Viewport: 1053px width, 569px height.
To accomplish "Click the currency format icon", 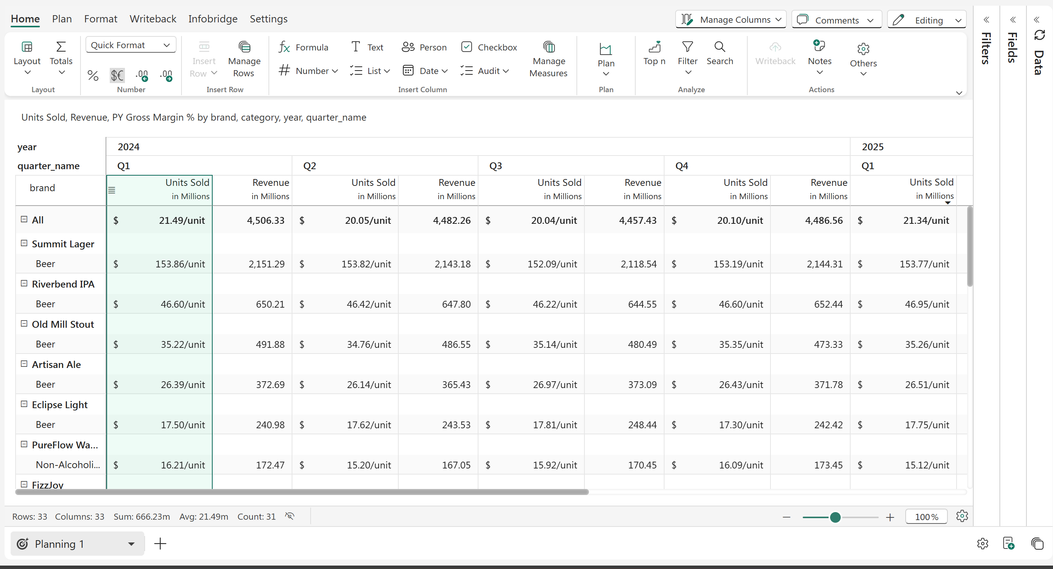I will pyautogui.click(x=117, y=75).
